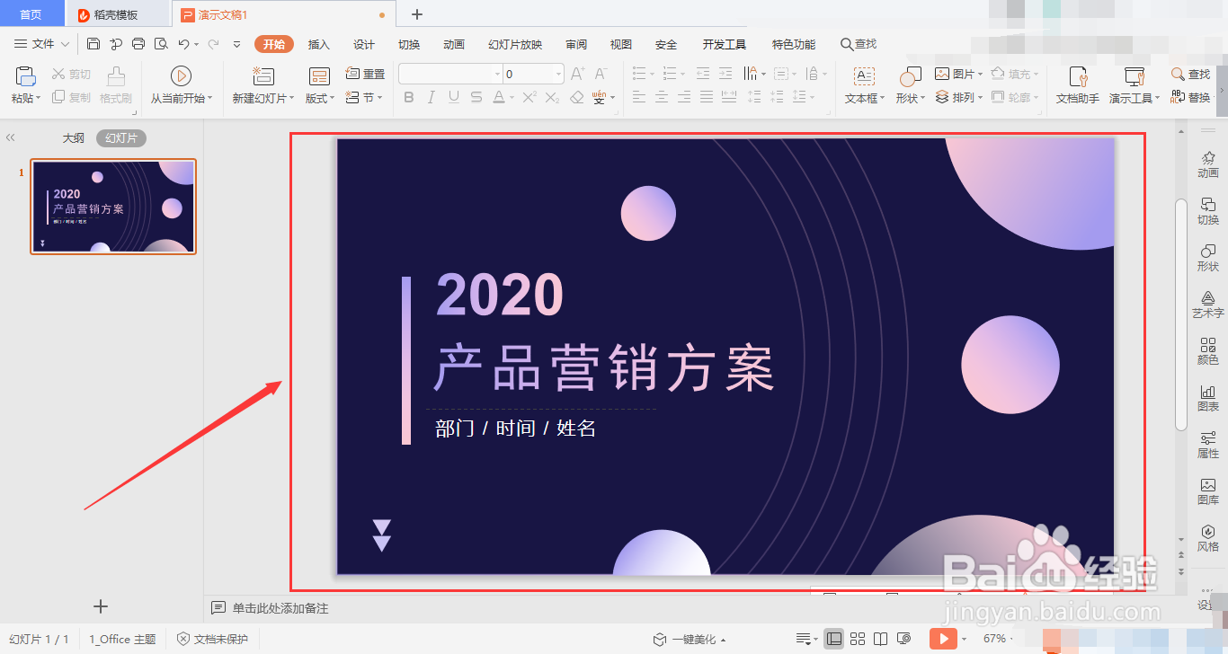The image size is (1228, 654).
Task: Open the 切换 transition panel on right sidebar
Action: (x=1208, y=211)
